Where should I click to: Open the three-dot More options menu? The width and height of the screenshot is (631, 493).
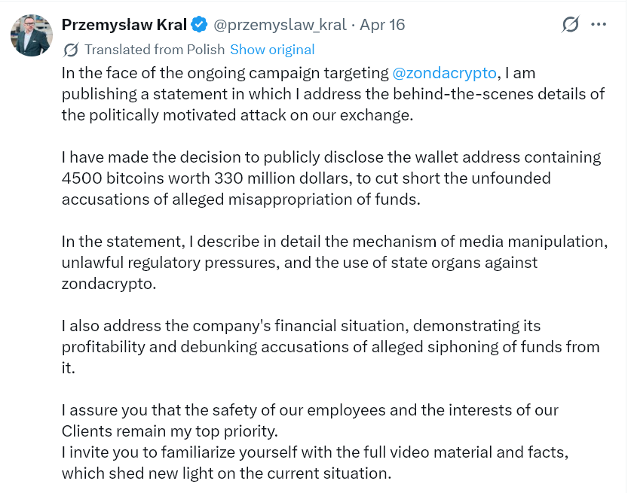(x=599, y=25)
